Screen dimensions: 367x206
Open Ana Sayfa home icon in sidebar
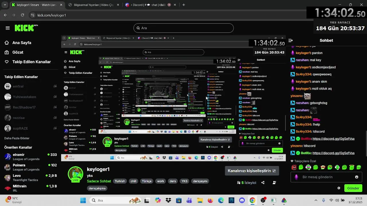point(7,43)
